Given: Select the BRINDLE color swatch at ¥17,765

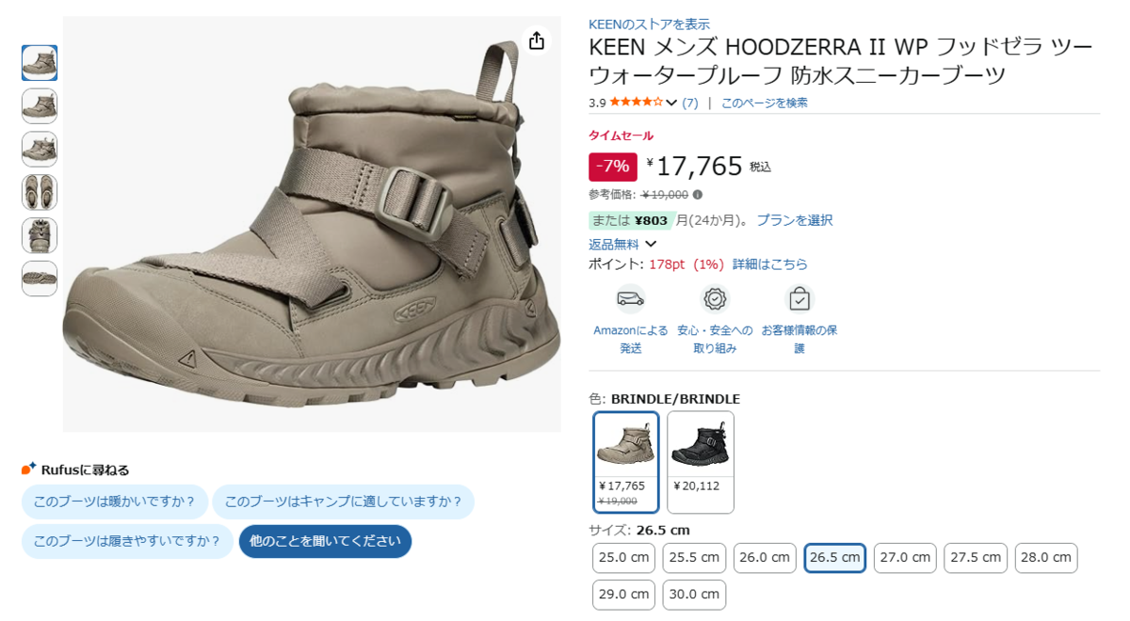Looking at the screenshot, I should click(626, 462).
